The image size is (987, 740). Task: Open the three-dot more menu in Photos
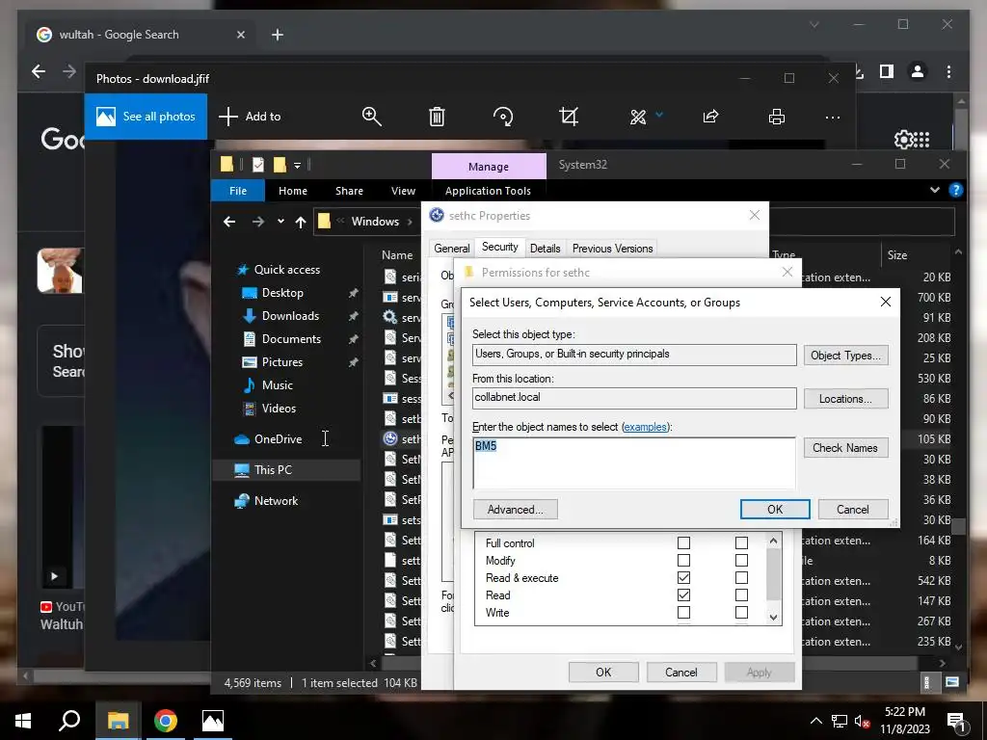(x=833, y=117)
